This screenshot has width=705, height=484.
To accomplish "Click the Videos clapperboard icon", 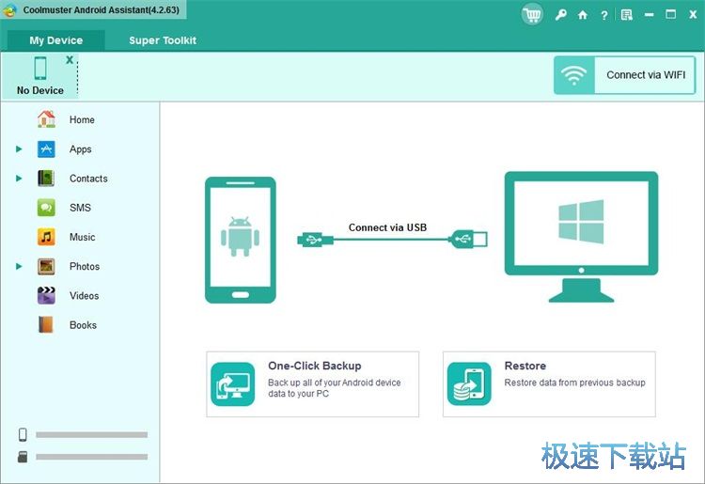I will point(46,296).
